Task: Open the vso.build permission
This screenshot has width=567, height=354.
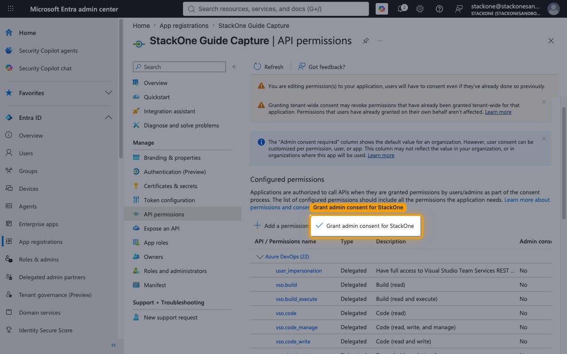Action: coord(286,285)
